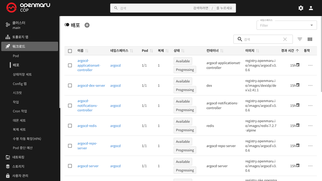This screenshot has height=181, width=322.
Task: Click argocd namespace link for argocd-redis
Action: [x=115, y=126]
